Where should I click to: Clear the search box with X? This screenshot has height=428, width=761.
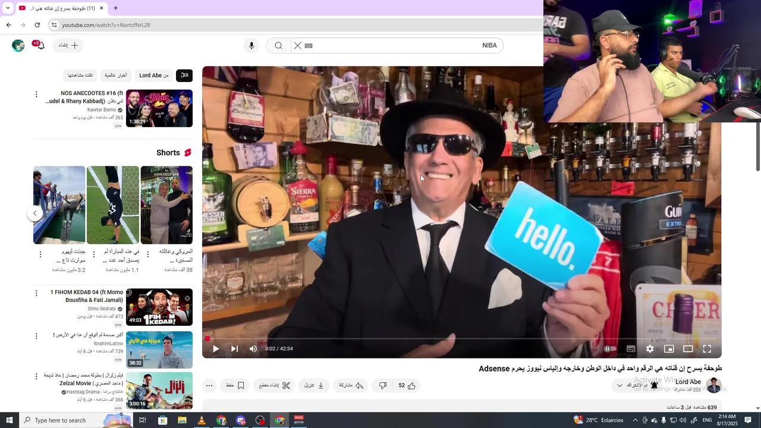(298, 45)
